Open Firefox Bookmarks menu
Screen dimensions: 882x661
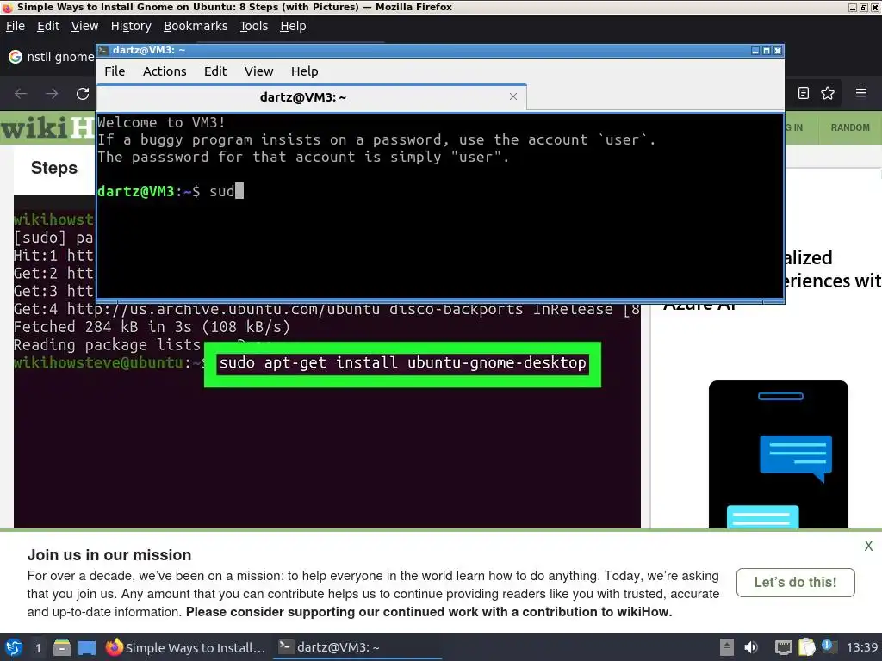coord(196,26)
